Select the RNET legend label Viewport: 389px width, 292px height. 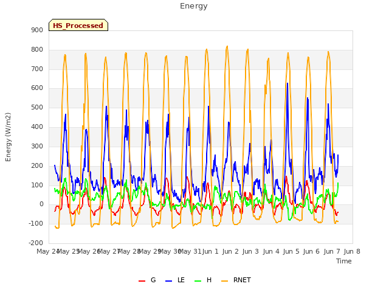click(242, 280)
